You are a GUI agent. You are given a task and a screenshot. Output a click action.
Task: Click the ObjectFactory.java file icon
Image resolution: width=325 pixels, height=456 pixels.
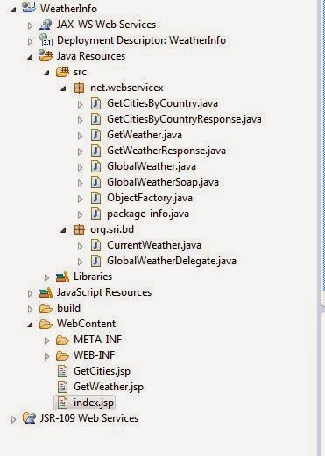[x=95, y=198]
